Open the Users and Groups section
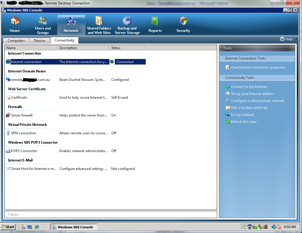Screen dimensions: 302x233 (x=43, y=25)
